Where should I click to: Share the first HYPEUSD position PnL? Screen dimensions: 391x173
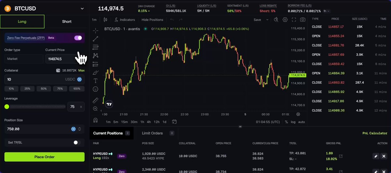point(341,156)
